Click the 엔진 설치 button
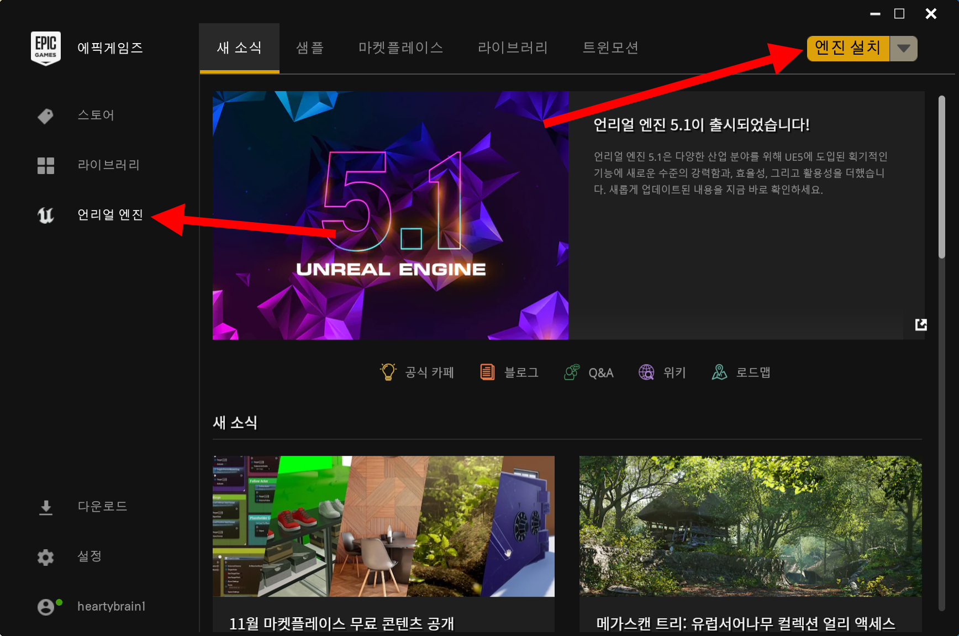This screenshot has height=636, width=959. pos(849,49)
